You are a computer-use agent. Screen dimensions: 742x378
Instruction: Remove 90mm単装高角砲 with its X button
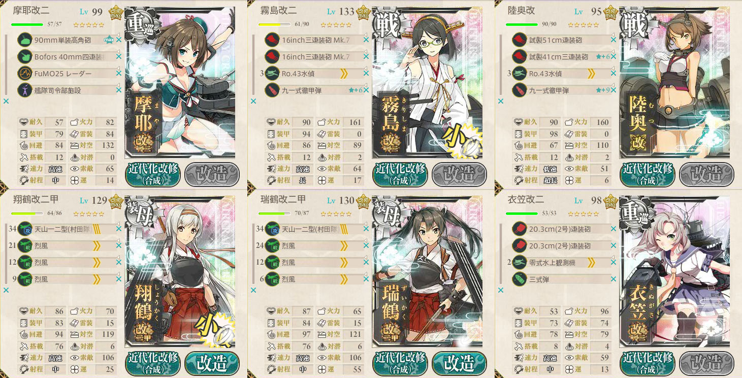click(x=119, y=40)
